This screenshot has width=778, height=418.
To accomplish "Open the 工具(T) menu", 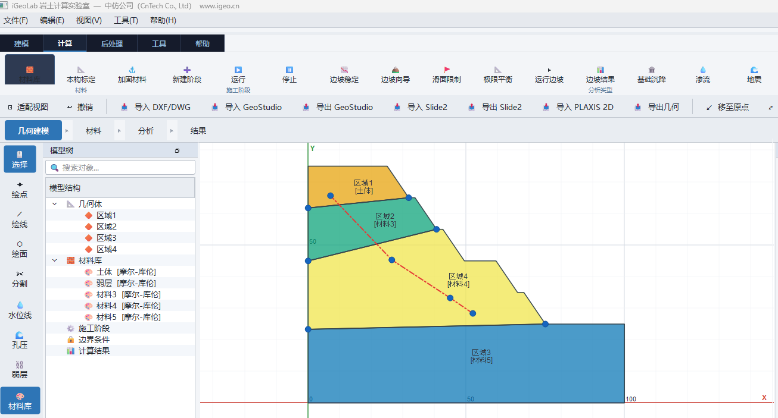I will pyautogui.click(x=126, y=20).
